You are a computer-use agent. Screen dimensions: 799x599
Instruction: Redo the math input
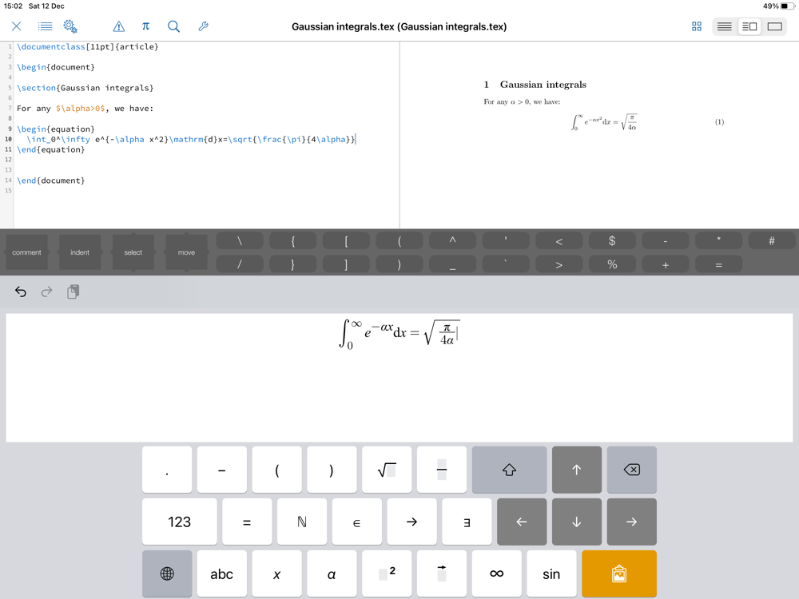tap(46, 292)
